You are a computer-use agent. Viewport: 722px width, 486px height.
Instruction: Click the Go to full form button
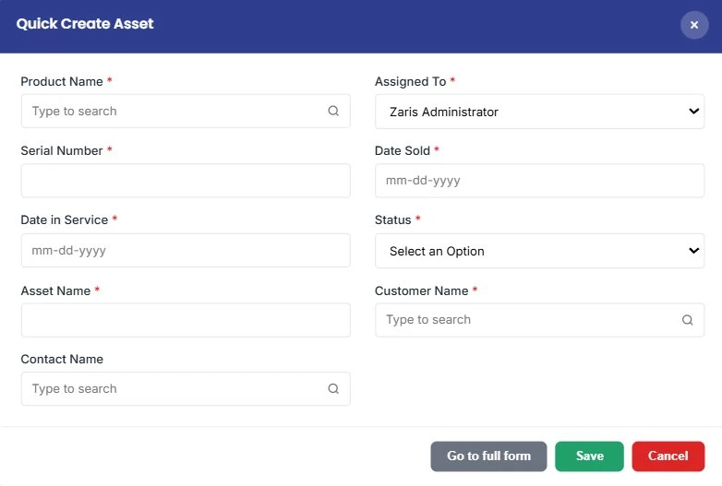[x=488, y=456]
